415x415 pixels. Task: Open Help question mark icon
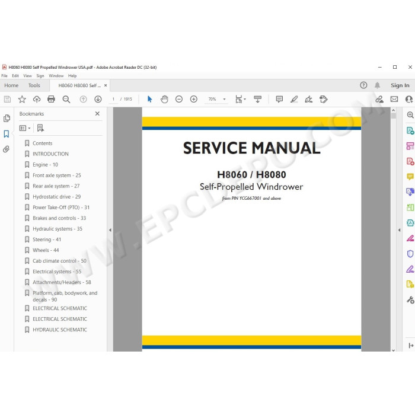click(363, 85)
